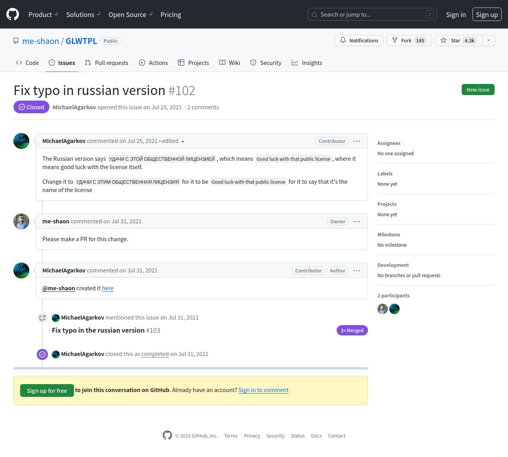Click the Sign up button in header

point(487,14)
